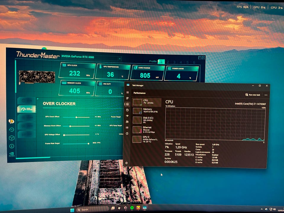Screen dimensions: 284x213
Task: Select Ethernet in performance list
Action: coord(146,130)
